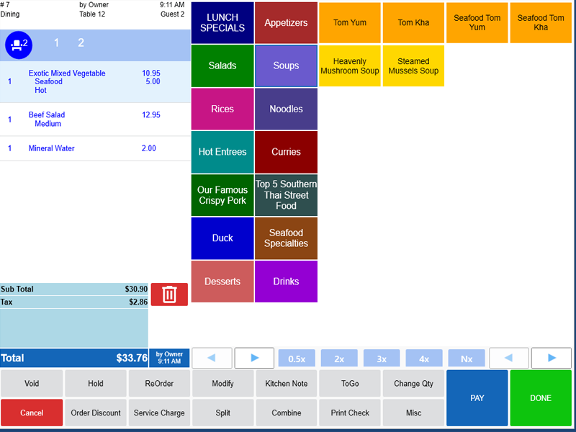
Task: Click the blue seat icon in order header
Action: click(19, 45)
